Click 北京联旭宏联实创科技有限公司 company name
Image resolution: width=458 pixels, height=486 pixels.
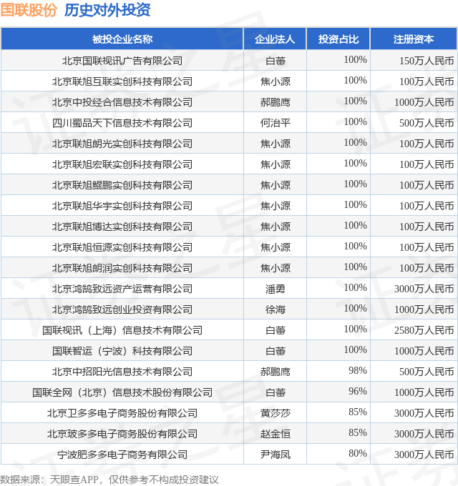pyautogui.click(x=122, y=164)
